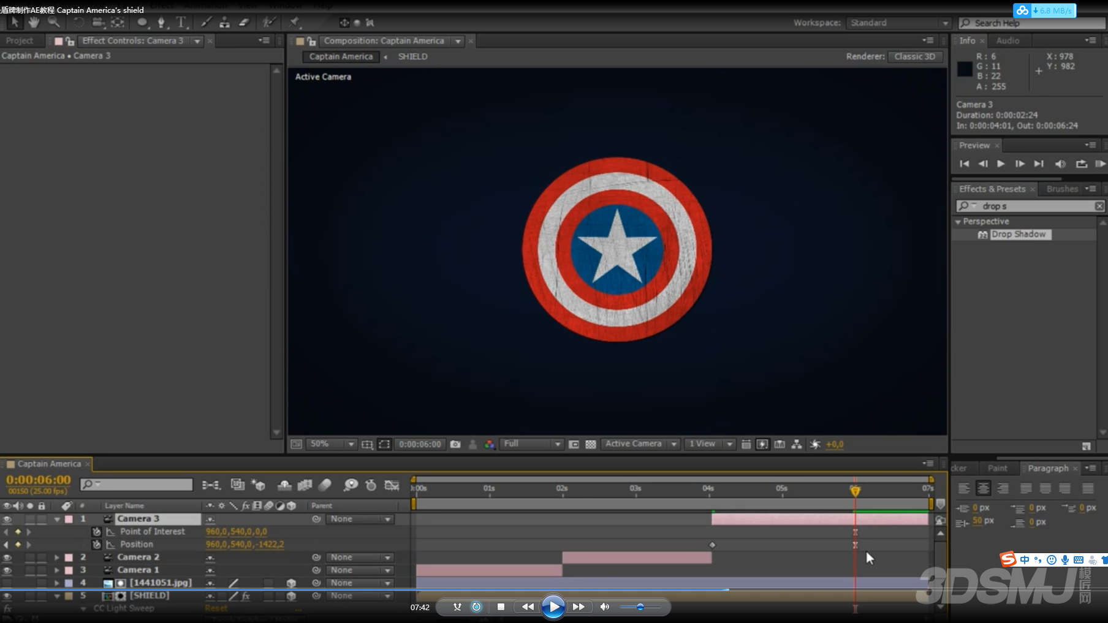Switch to the Audio tab
Image resolution: width=1108 pixels, height=623 pixels.
(1007, 40)
